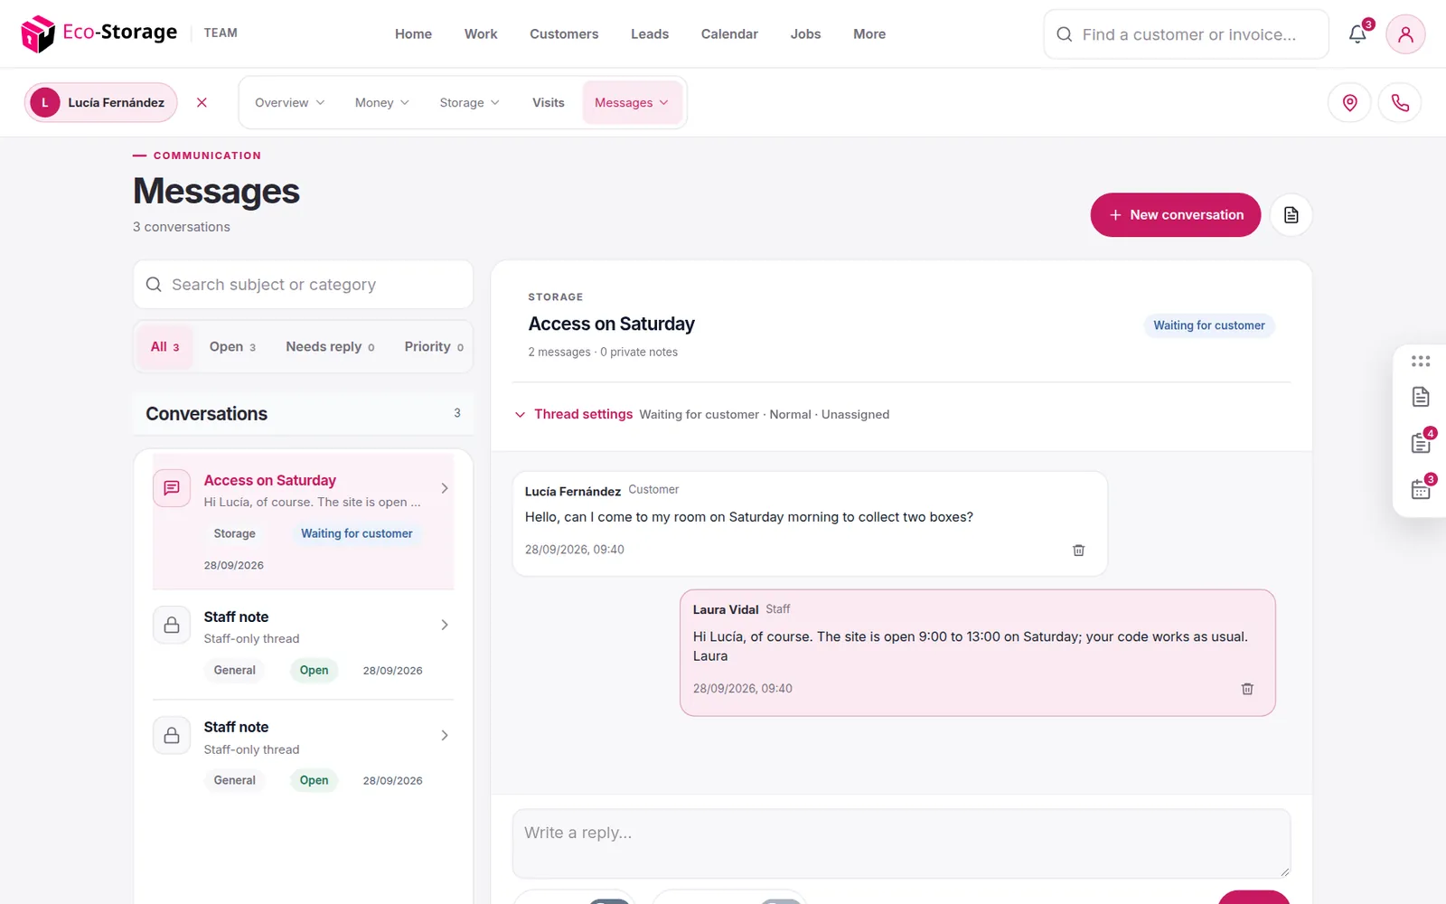Screen dimensions: 1446x904
Task: Click the Eco-Storage logo
Action: click(x=99, y=33)
